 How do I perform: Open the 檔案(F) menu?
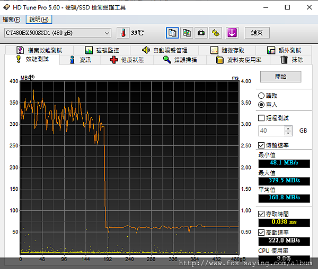click(12, 20)
